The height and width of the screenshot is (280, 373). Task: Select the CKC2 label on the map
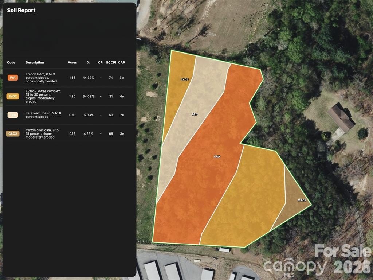302,200
